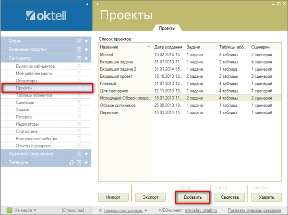
Task: Click headphones icon in Телефон section
Action: (x=71, y=163)
